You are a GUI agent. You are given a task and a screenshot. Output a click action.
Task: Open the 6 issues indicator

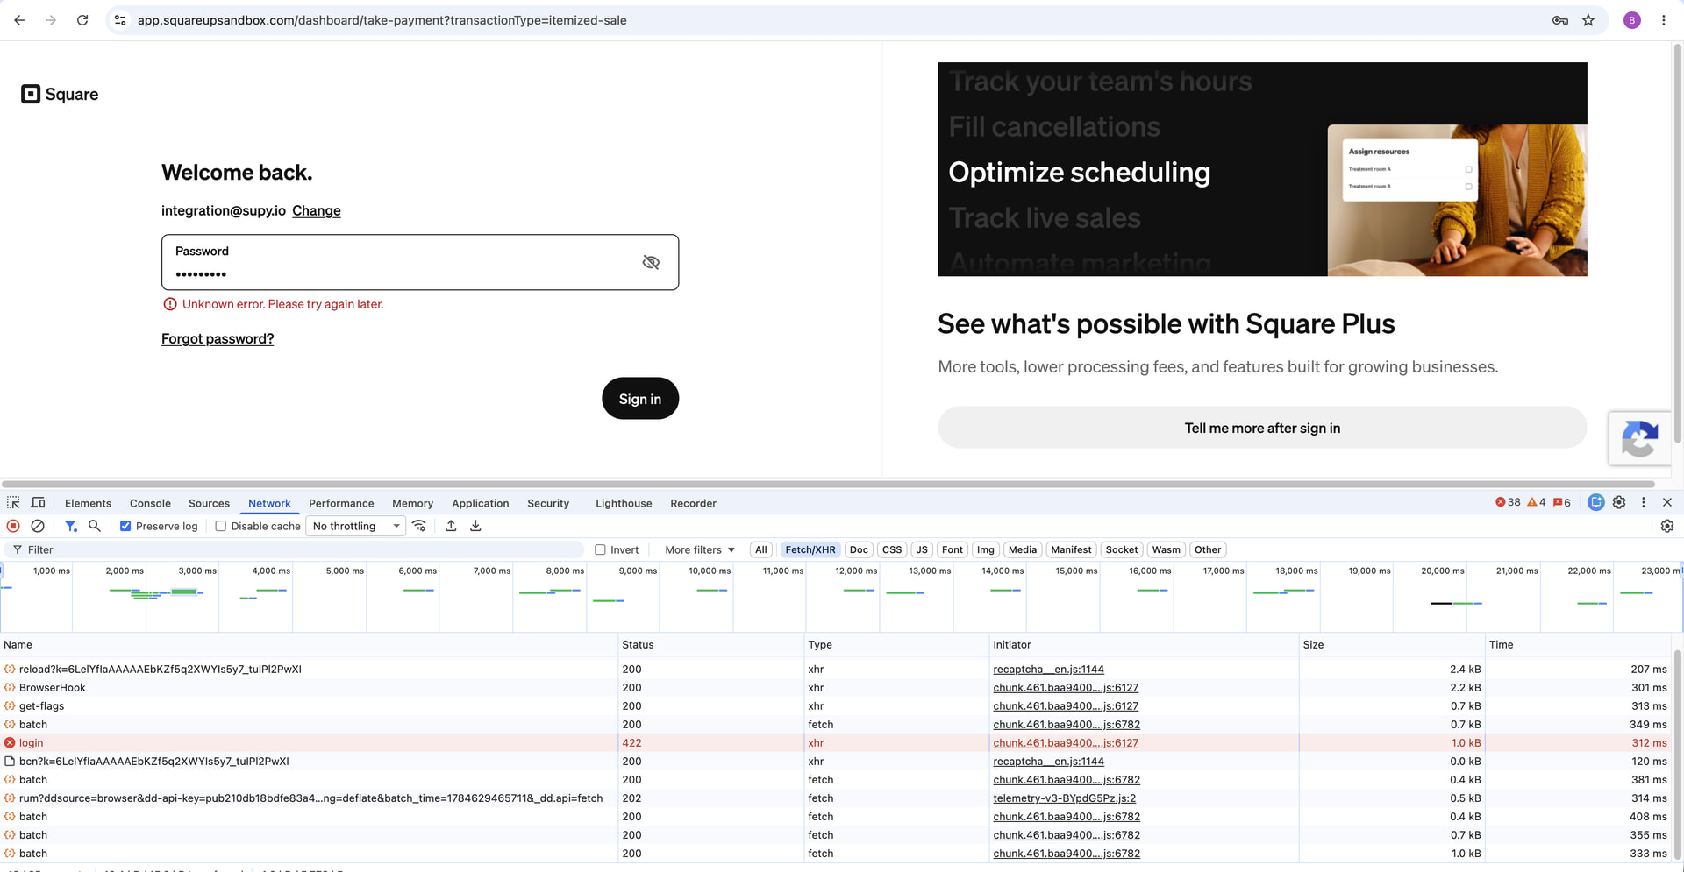[x=1562, y=502]
